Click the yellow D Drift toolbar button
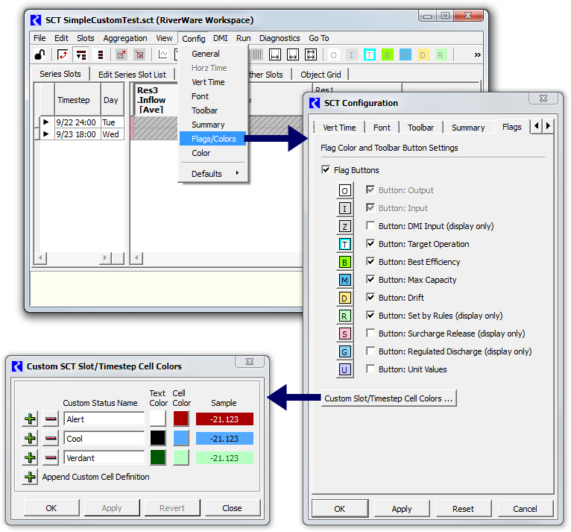This screenshot has height=532, width=571. (423, 55)
